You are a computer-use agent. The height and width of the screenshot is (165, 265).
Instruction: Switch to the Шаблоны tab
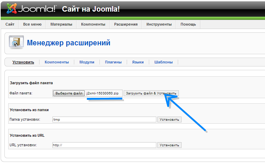coord(163,62)
